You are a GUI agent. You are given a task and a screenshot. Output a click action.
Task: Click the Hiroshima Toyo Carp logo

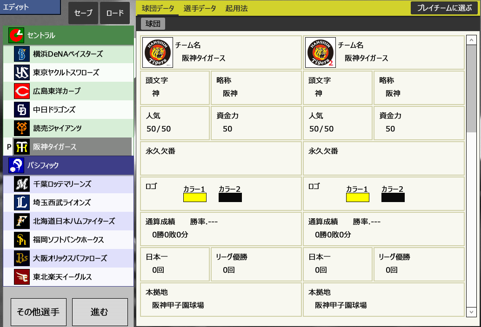click(x=22, y=91)
